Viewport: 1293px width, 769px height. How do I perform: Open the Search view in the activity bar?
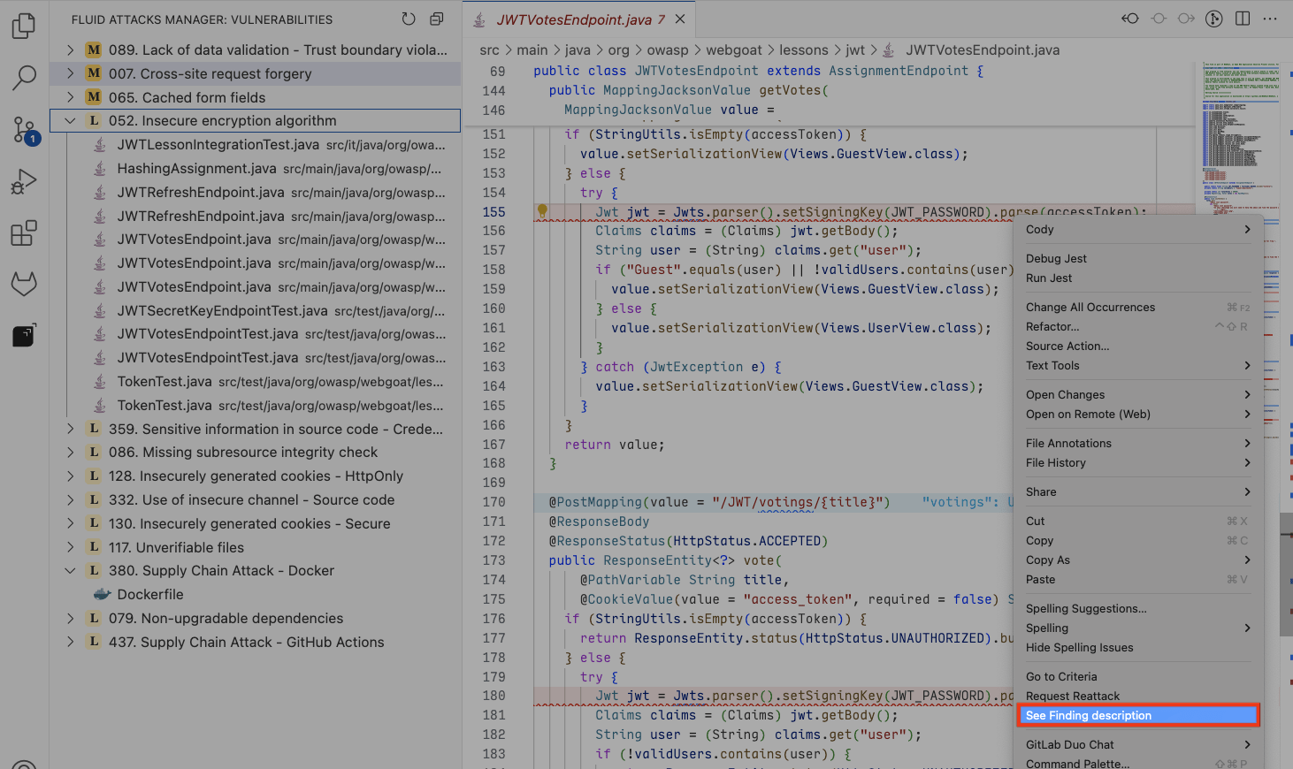(x=24, y=78)
